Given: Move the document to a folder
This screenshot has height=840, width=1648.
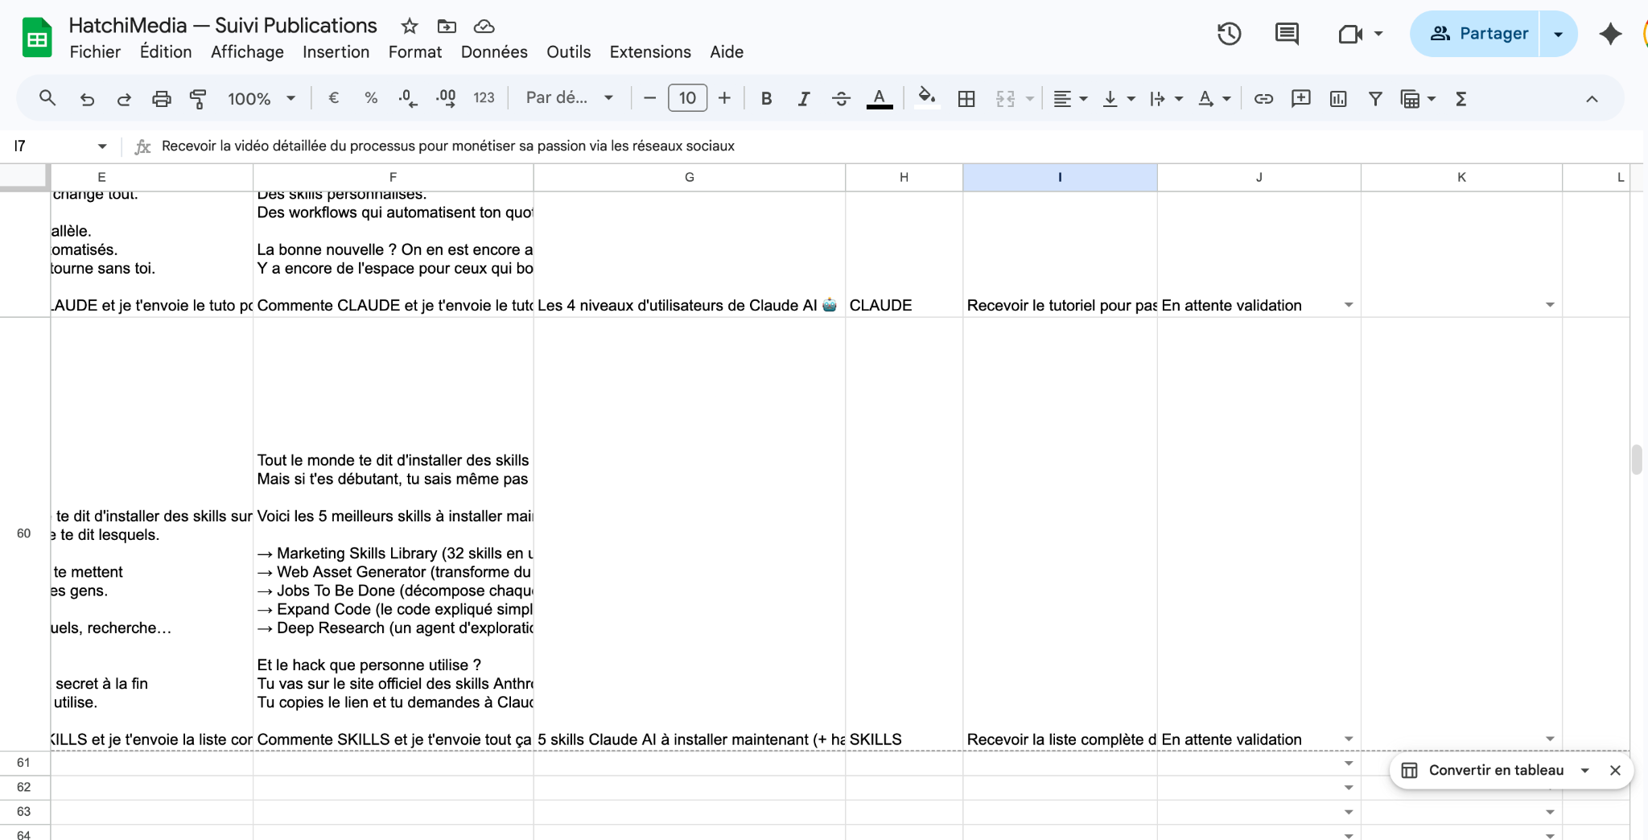Looking at the screenshot, I should point(447,26).
